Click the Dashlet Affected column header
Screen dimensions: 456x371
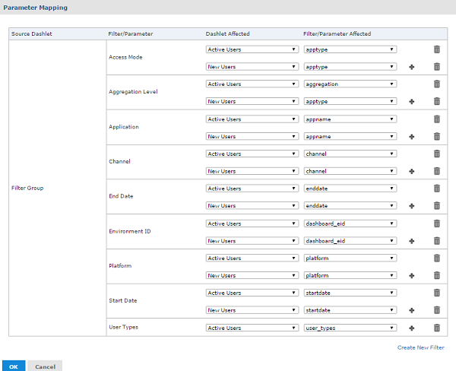(x=228, y=33)
